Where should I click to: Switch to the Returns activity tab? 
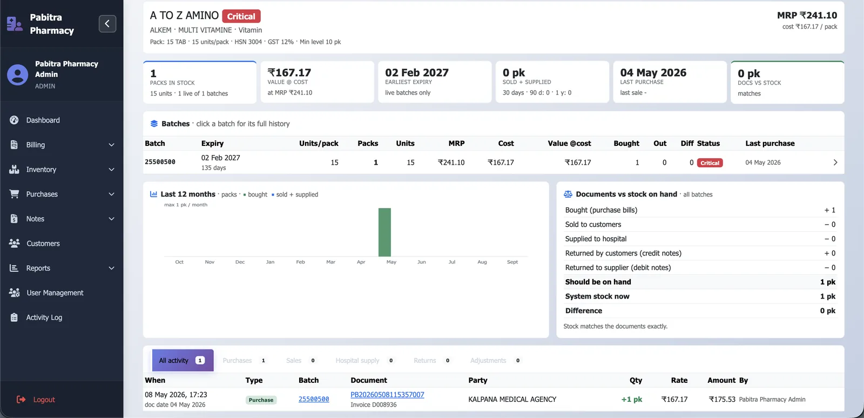[x=433, y=360]
